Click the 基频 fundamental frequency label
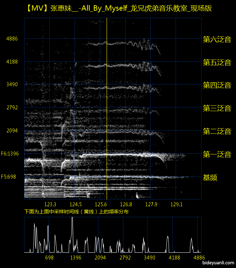Image resolution: width=236 pixels, height=268 pixels. pyautogui.click(x=210, y=177)
